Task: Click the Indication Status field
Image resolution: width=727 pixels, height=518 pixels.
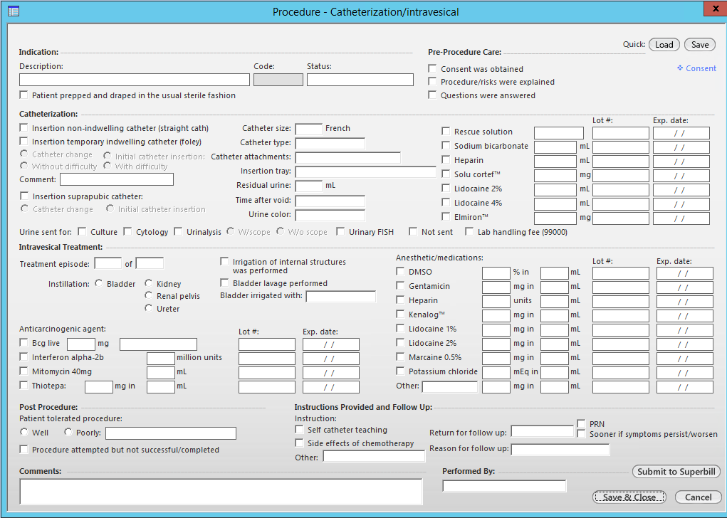Action: point(360,80)
